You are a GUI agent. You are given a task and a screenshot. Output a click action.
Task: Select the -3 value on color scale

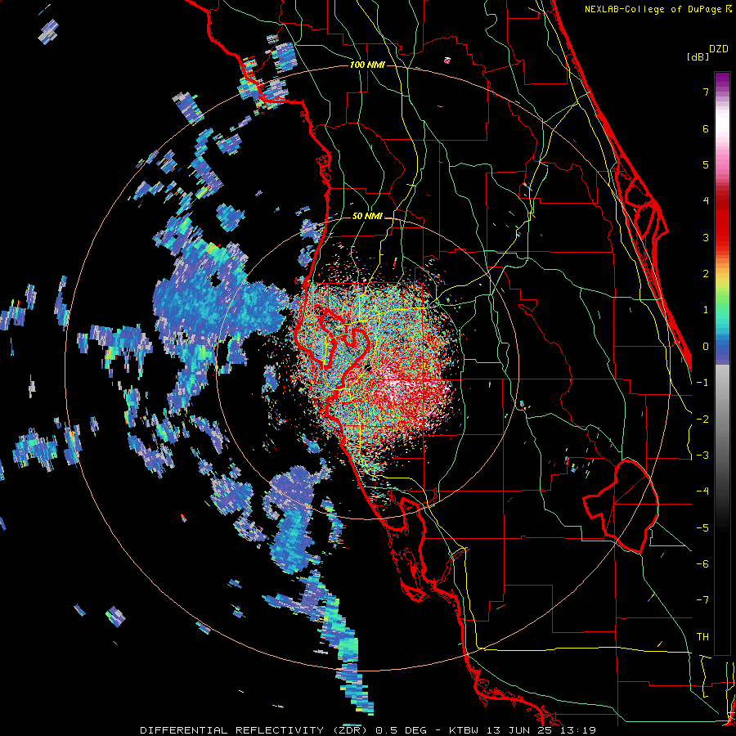pyautogui.click(x=702, y=456)
